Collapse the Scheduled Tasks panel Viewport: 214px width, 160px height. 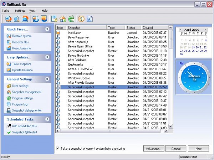tap(47, 119)
